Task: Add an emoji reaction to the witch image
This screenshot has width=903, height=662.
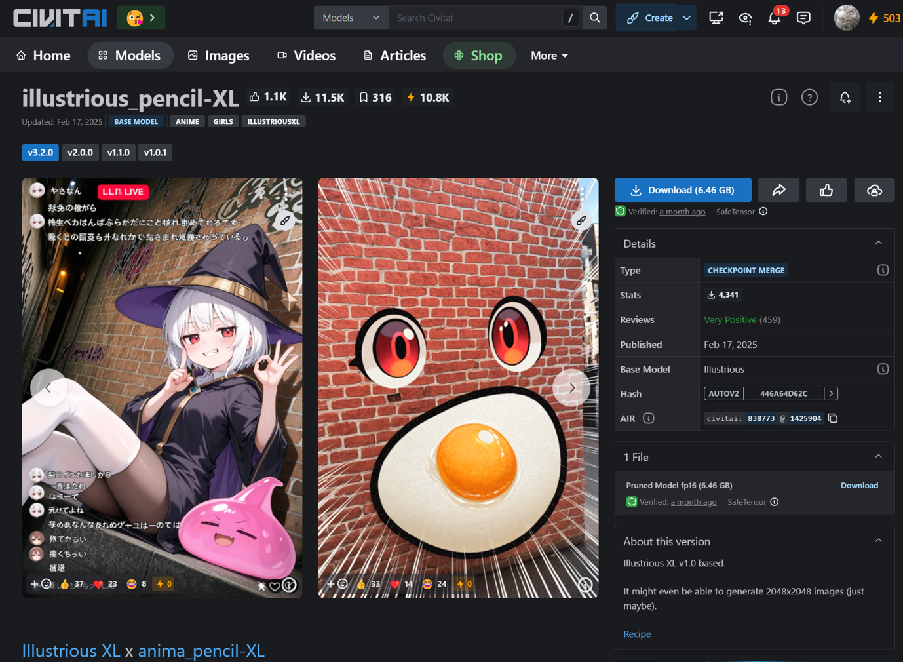Action: point(41,584)
